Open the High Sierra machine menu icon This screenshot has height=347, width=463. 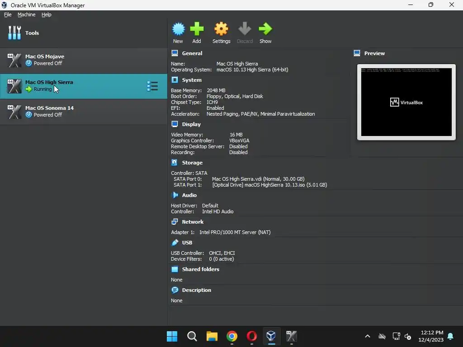[x=152, y=86]
